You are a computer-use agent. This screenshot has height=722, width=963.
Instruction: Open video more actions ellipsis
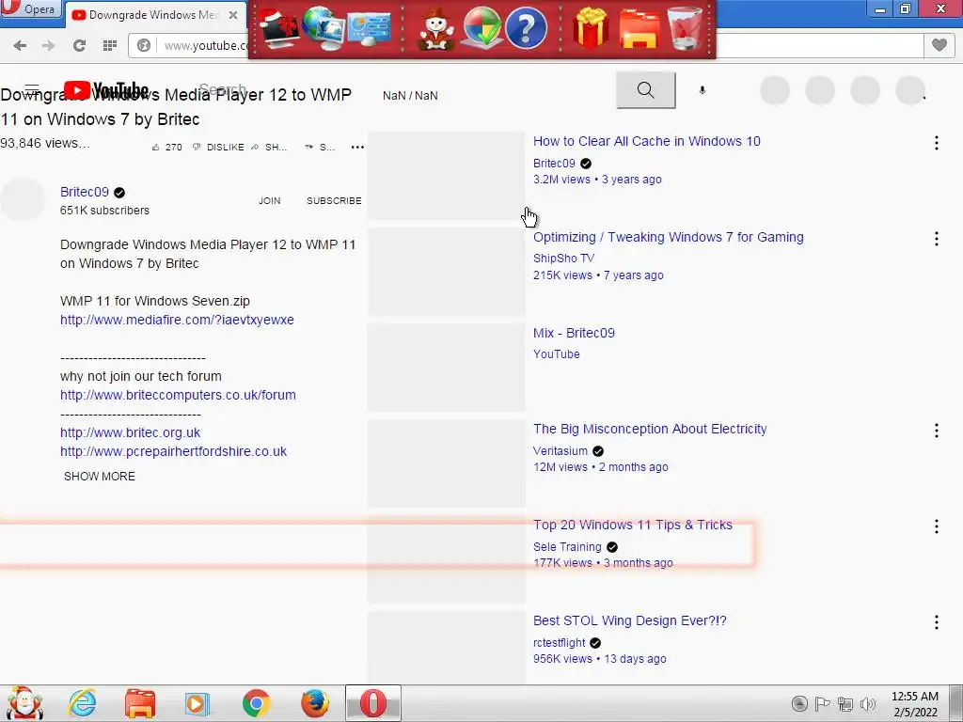(357, 148)
